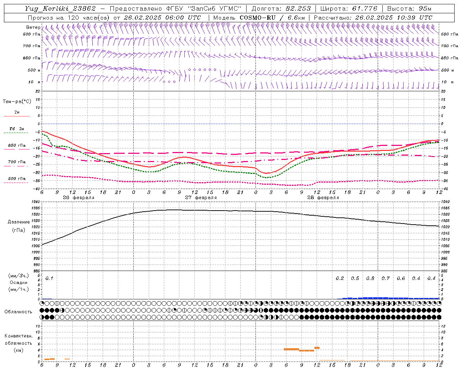Viewport: 460px width, 368px height.
Task: Click the Осадки panel label
Action: (x=19, y=282)
